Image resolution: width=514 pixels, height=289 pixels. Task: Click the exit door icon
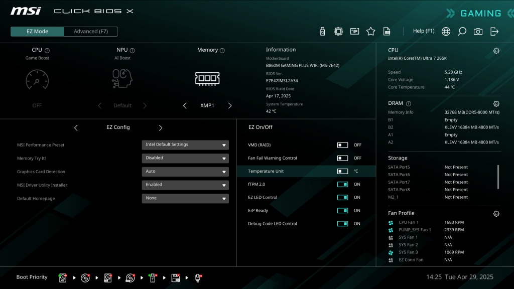coord(494,32)
